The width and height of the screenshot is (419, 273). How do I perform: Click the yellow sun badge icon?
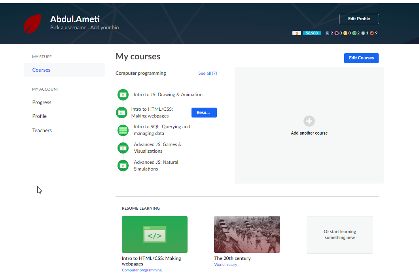pyautogui.click(x=345, y=33)
